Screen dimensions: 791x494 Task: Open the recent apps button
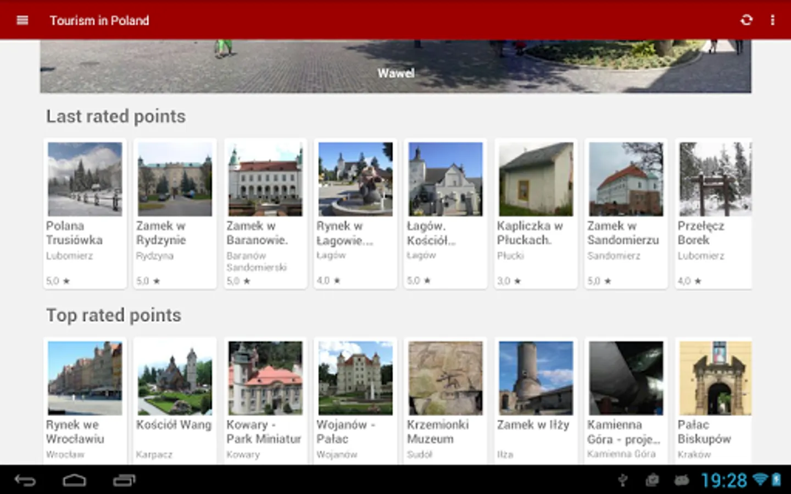pos(125,481)
